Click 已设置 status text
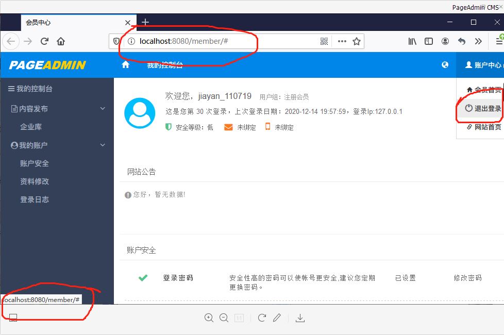 coord(406,278)
